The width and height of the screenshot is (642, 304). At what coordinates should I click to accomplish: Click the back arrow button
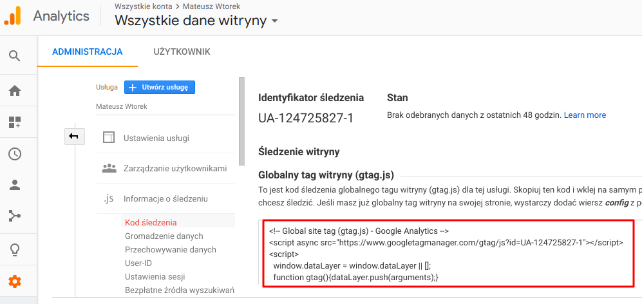(x=75, y=137)
